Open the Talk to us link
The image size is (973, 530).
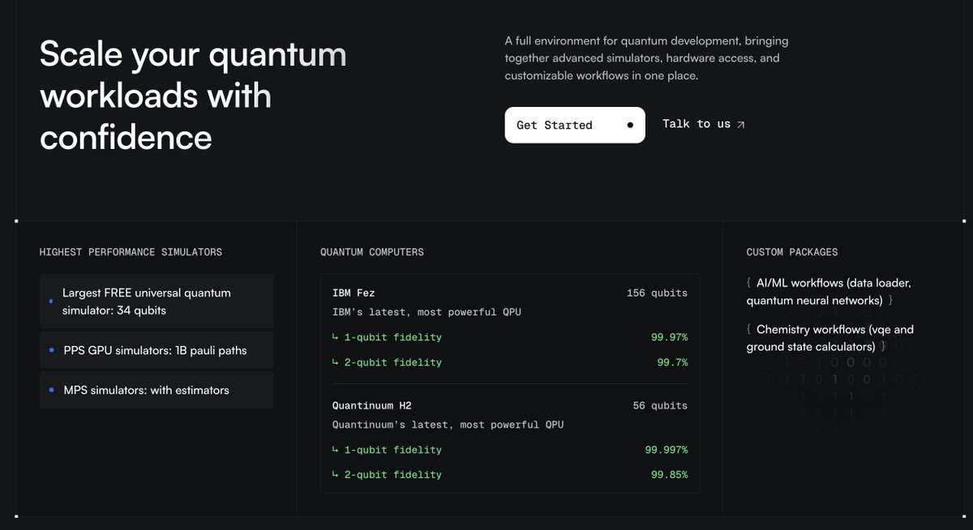point(703,124)
